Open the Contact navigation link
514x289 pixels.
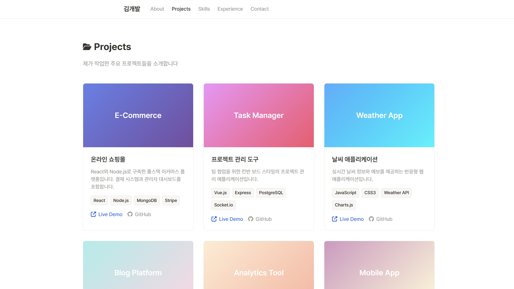coord(259,9)
